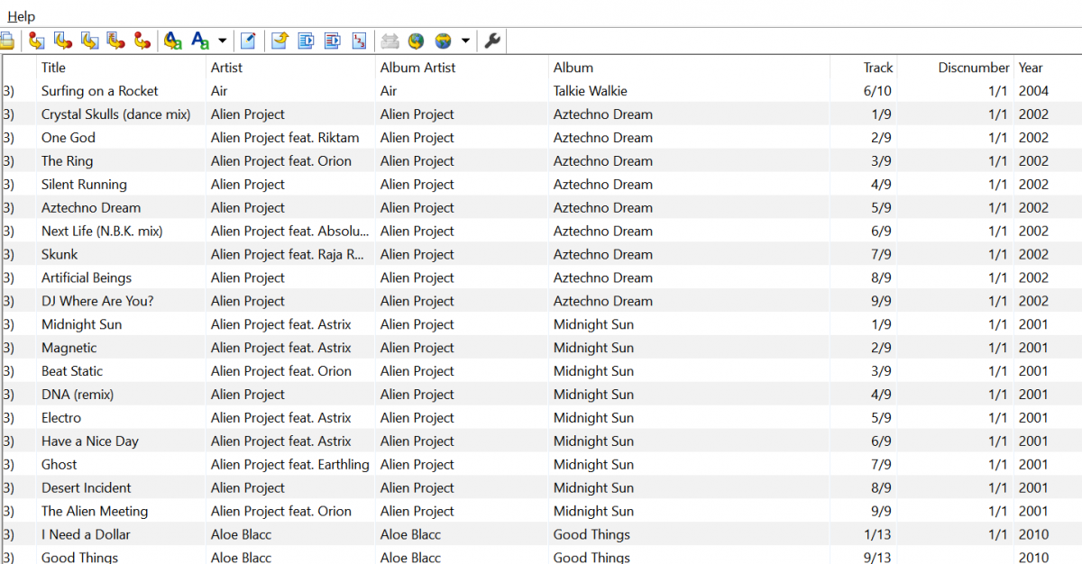
Task: Select the 'Silent Running' track
Action: tap(84, 185)
